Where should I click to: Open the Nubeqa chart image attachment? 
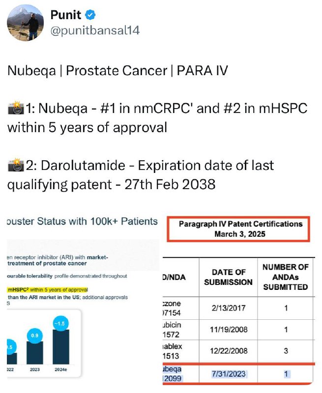(83, 297)
